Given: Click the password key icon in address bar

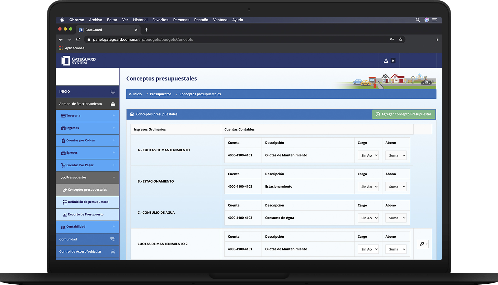Looking at the screenshot, I should point(392,40).
